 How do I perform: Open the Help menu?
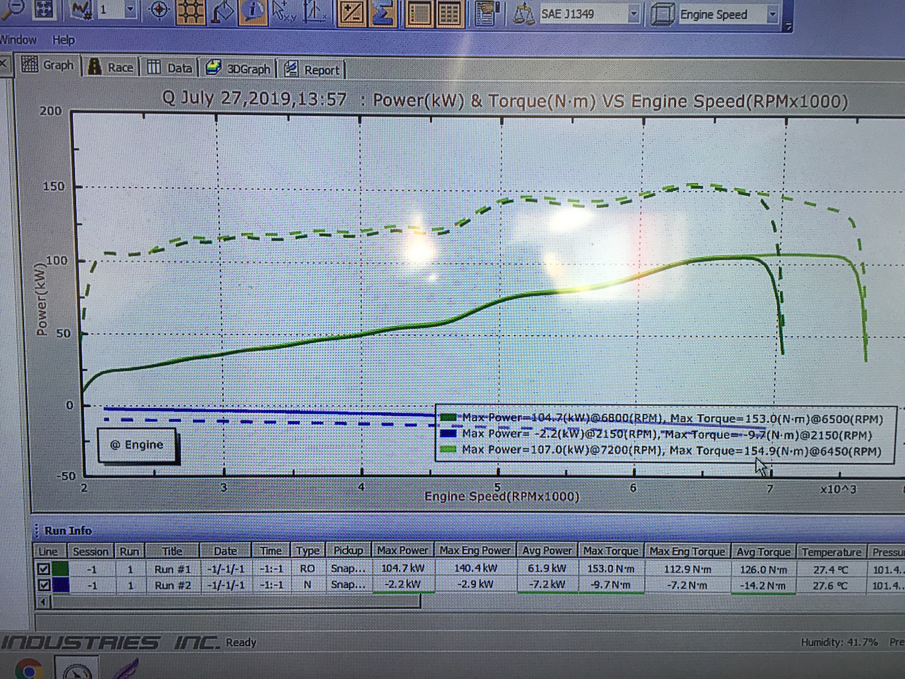(63, 40)
